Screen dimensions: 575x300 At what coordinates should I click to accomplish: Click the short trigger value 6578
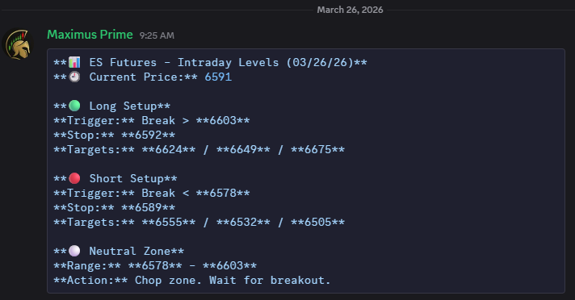pos(223,193)
